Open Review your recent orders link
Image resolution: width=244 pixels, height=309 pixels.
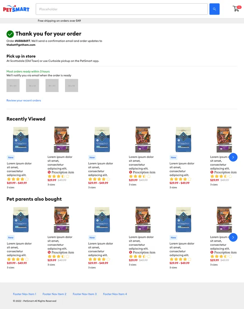pyautogui.click(x=24, y=100)
